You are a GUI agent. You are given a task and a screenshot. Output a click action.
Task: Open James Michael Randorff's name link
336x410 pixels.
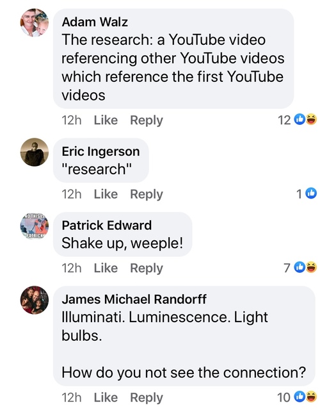click(134, 299)
